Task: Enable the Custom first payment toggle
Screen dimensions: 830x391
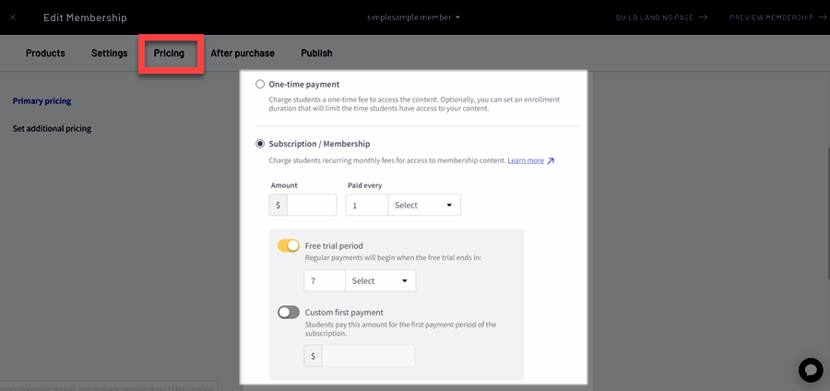Action: (289, 313)
